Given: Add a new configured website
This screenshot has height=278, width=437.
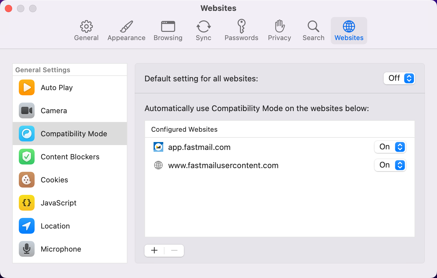Looking at the screenshot, I should (x=154, y=250).
